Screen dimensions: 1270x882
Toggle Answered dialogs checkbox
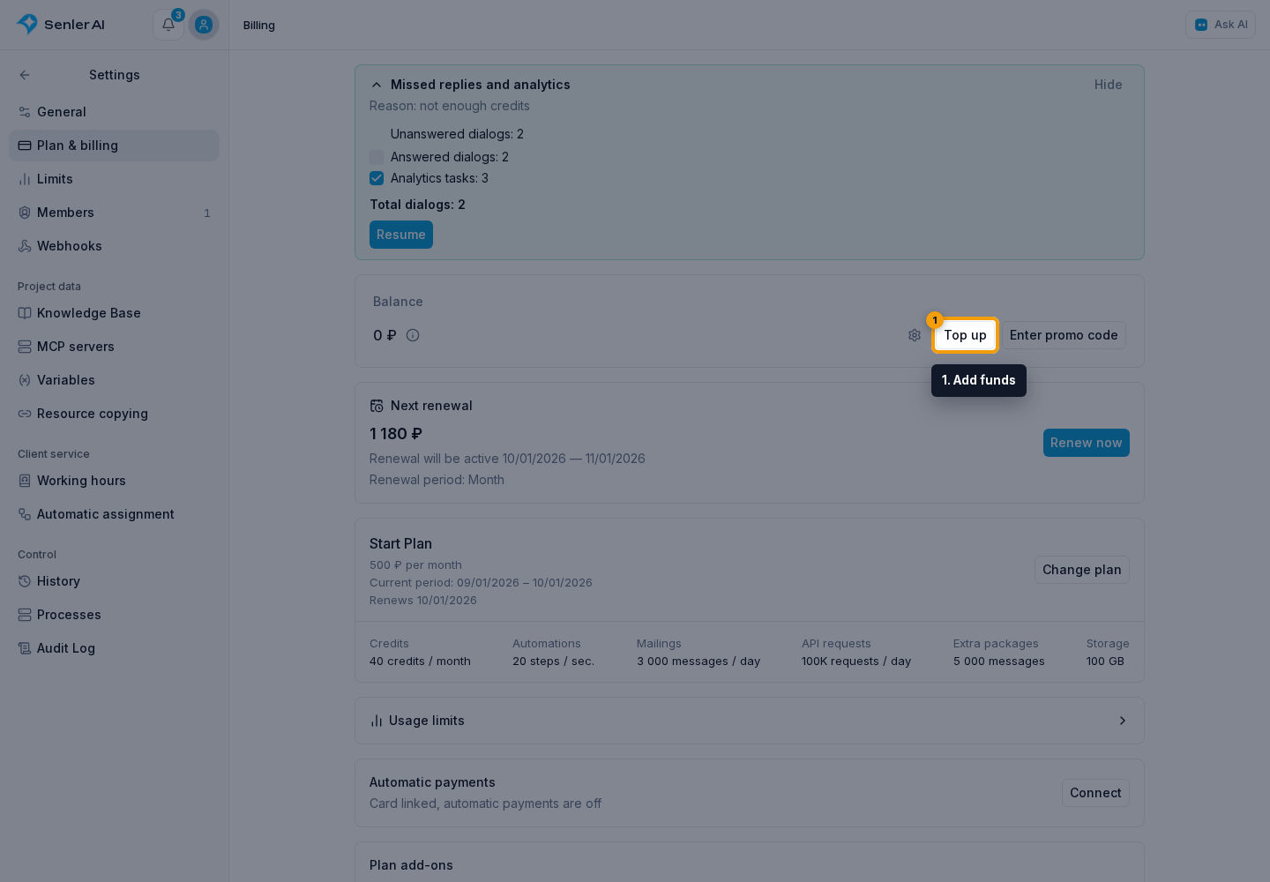pos(377,157)
